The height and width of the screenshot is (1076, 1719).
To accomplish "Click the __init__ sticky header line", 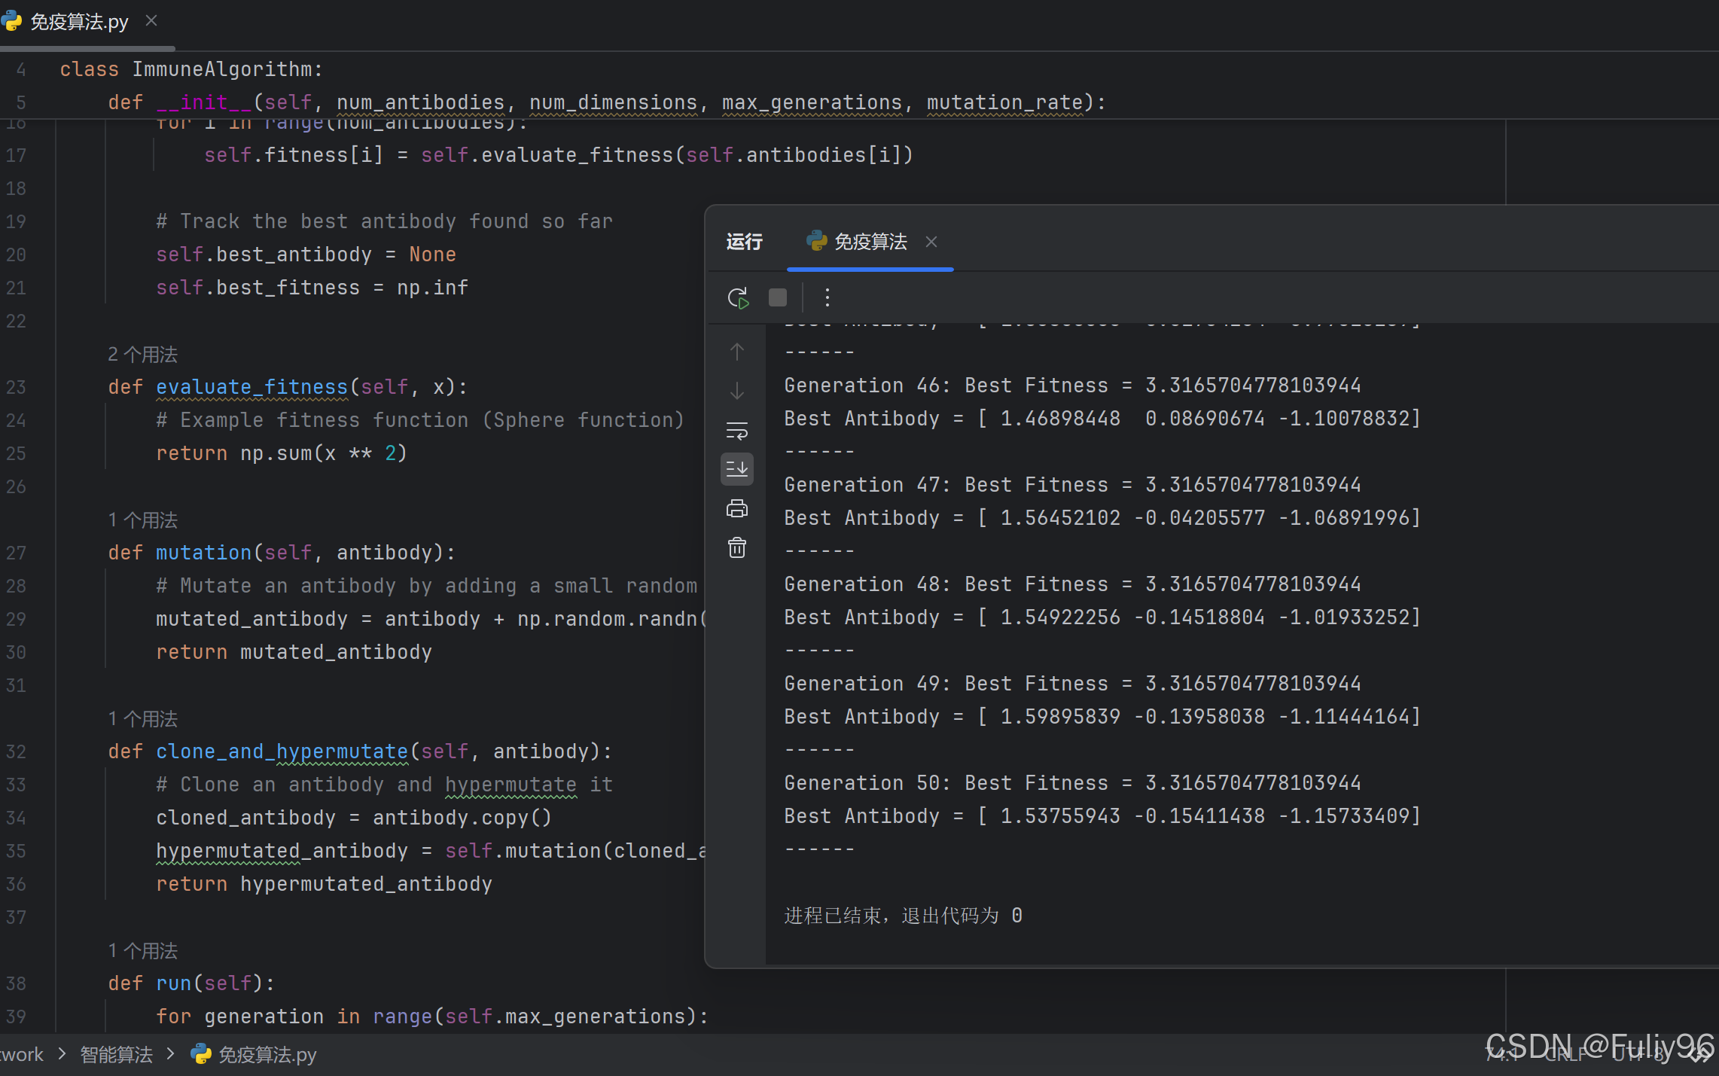I will click(607, 102).
